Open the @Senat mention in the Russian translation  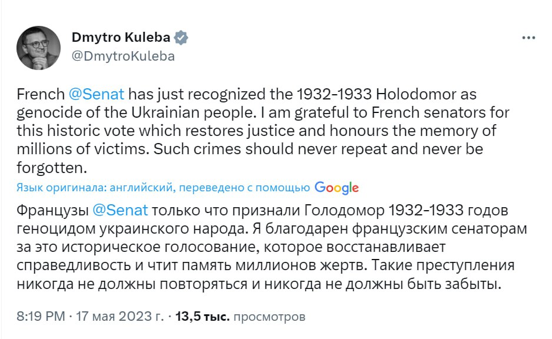pyautogui.click(x=121, y=211)
